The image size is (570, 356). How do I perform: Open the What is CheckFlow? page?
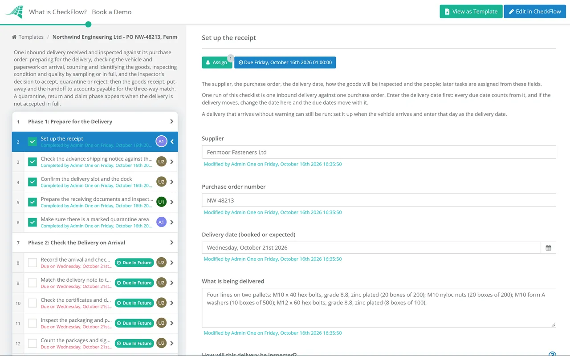[x=58, y=12]
